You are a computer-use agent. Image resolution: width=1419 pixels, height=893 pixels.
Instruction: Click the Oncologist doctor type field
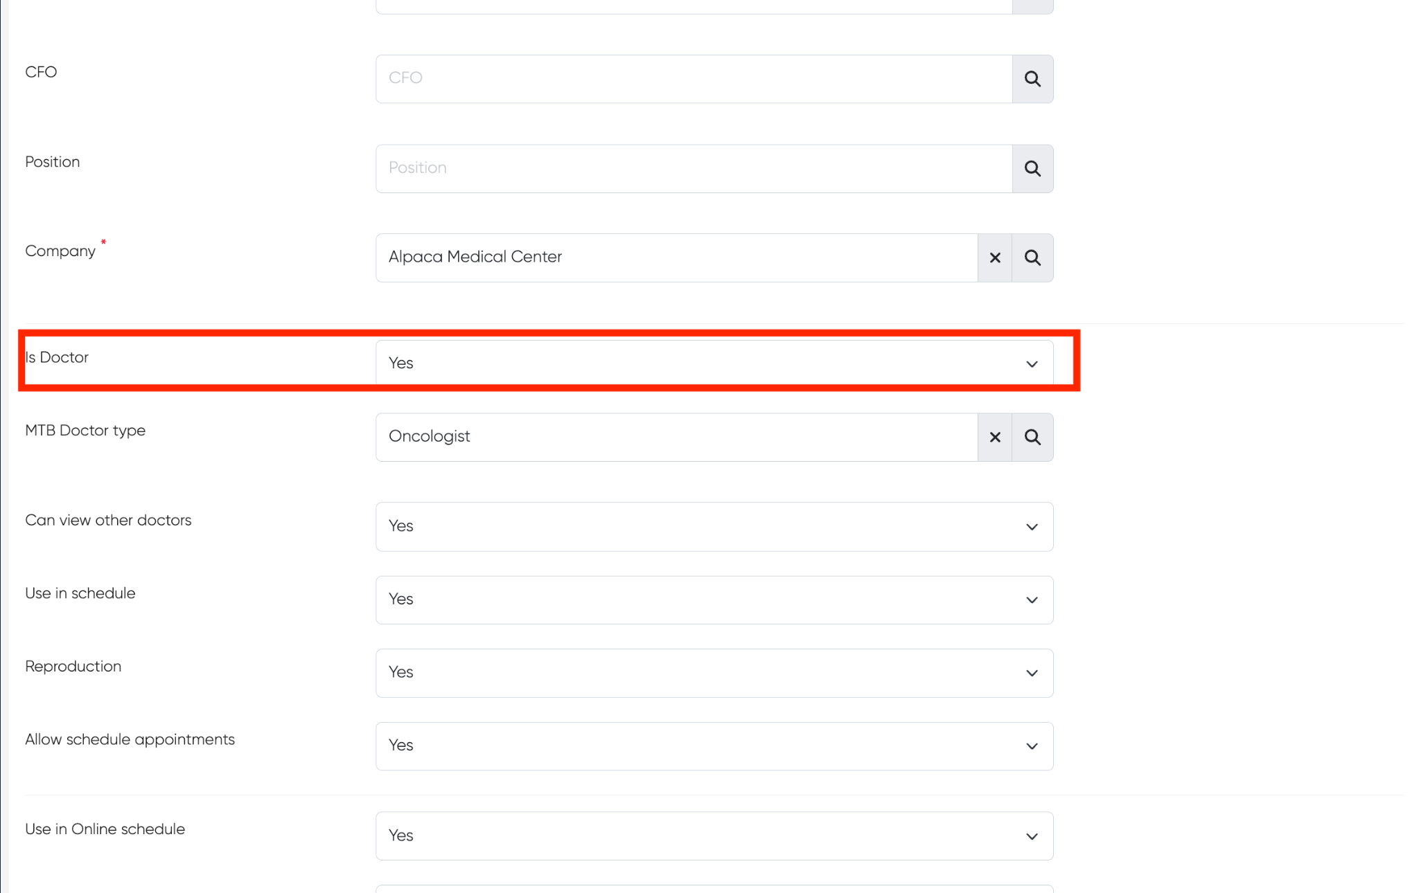coord(676,437)
